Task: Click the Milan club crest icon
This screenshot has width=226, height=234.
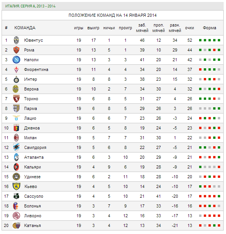Action: tap(16, 138)
